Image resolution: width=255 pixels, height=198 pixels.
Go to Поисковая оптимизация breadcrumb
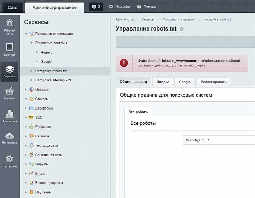(x=179, y=19)
